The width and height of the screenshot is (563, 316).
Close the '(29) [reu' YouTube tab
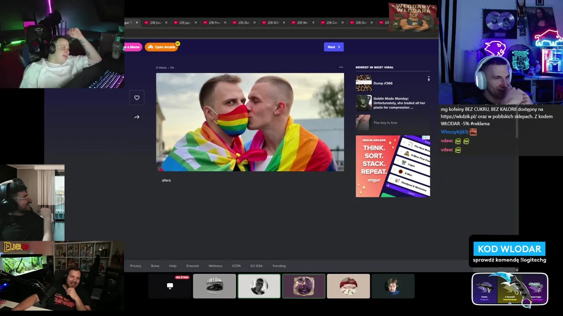tap(166, 22)
